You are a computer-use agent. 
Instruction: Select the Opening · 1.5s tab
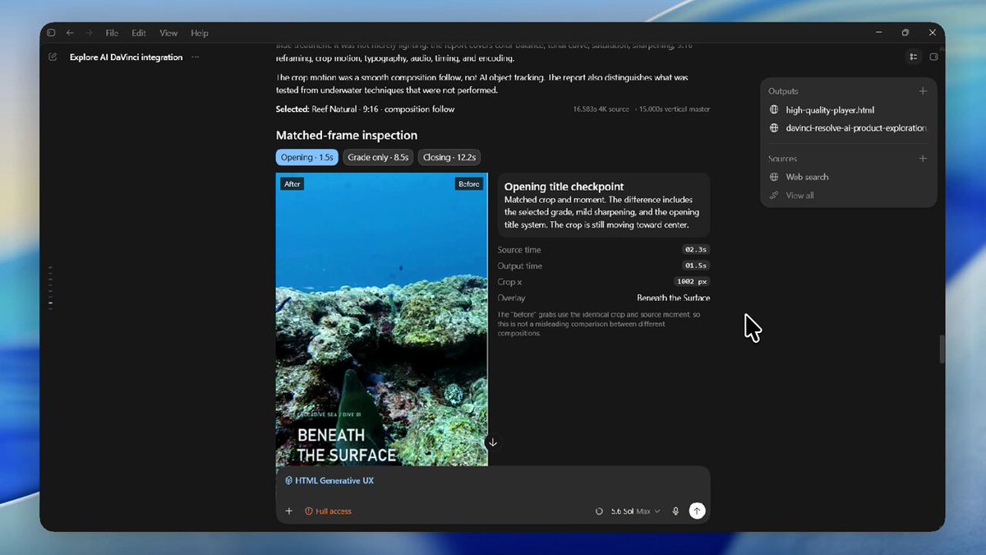tap(306, 157)
